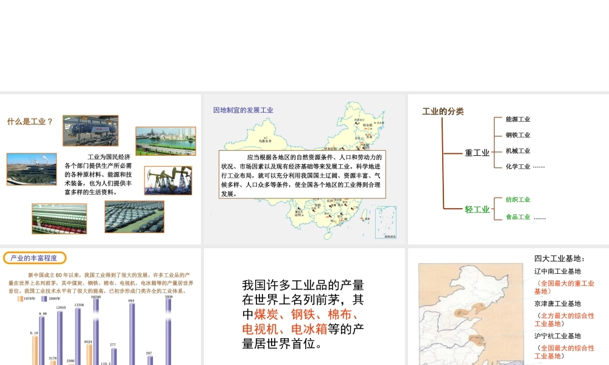Click the 沪宁杭工业基地 label

(557, 336)
